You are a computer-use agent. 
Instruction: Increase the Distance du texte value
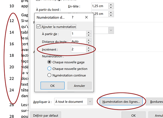(89, 40)
